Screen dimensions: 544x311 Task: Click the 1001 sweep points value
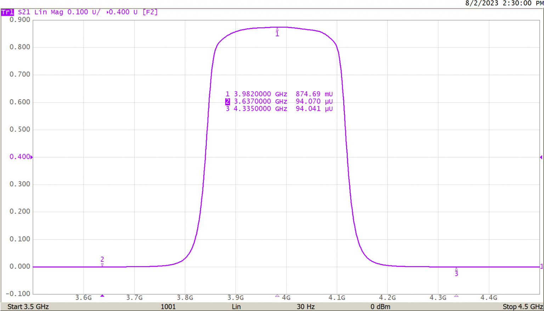tap(168, 307)
